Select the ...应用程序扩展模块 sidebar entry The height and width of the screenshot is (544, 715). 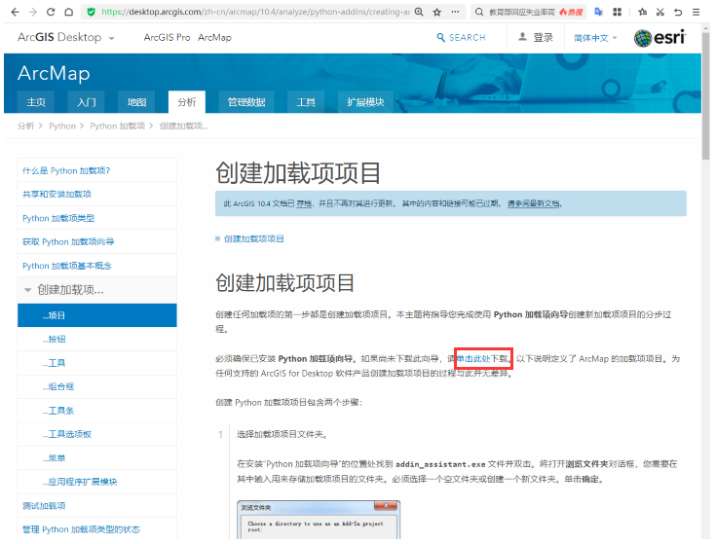pyautogui.click(x=97, y=482)
